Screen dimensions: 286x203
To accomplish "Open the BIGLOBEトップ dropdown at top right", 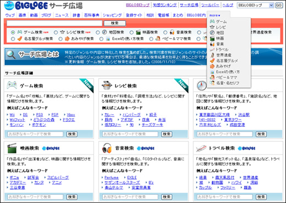I will click(x=255, y=6).
